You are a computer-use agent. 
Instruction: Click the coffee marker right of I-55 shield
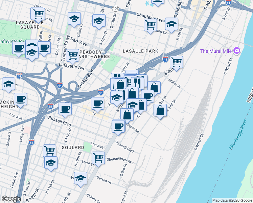click(x=65, y=109)
